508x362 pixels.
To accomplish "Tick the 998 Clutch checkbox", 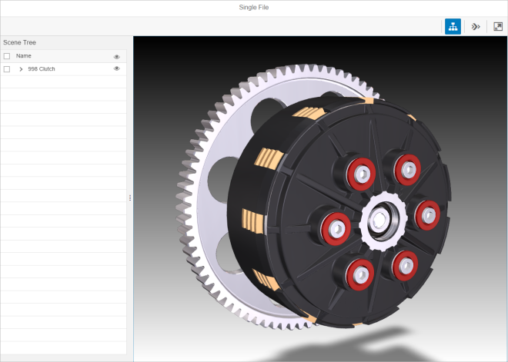I will click(x=7, y=69).
